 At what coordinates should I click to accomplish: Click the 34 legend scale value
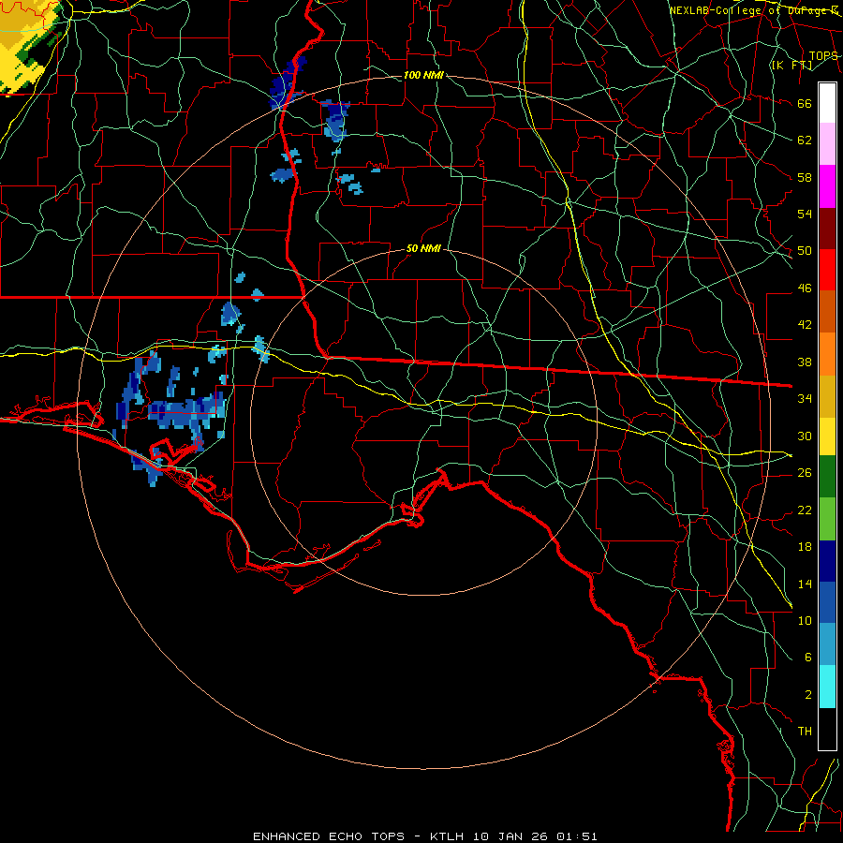[805, 399]
